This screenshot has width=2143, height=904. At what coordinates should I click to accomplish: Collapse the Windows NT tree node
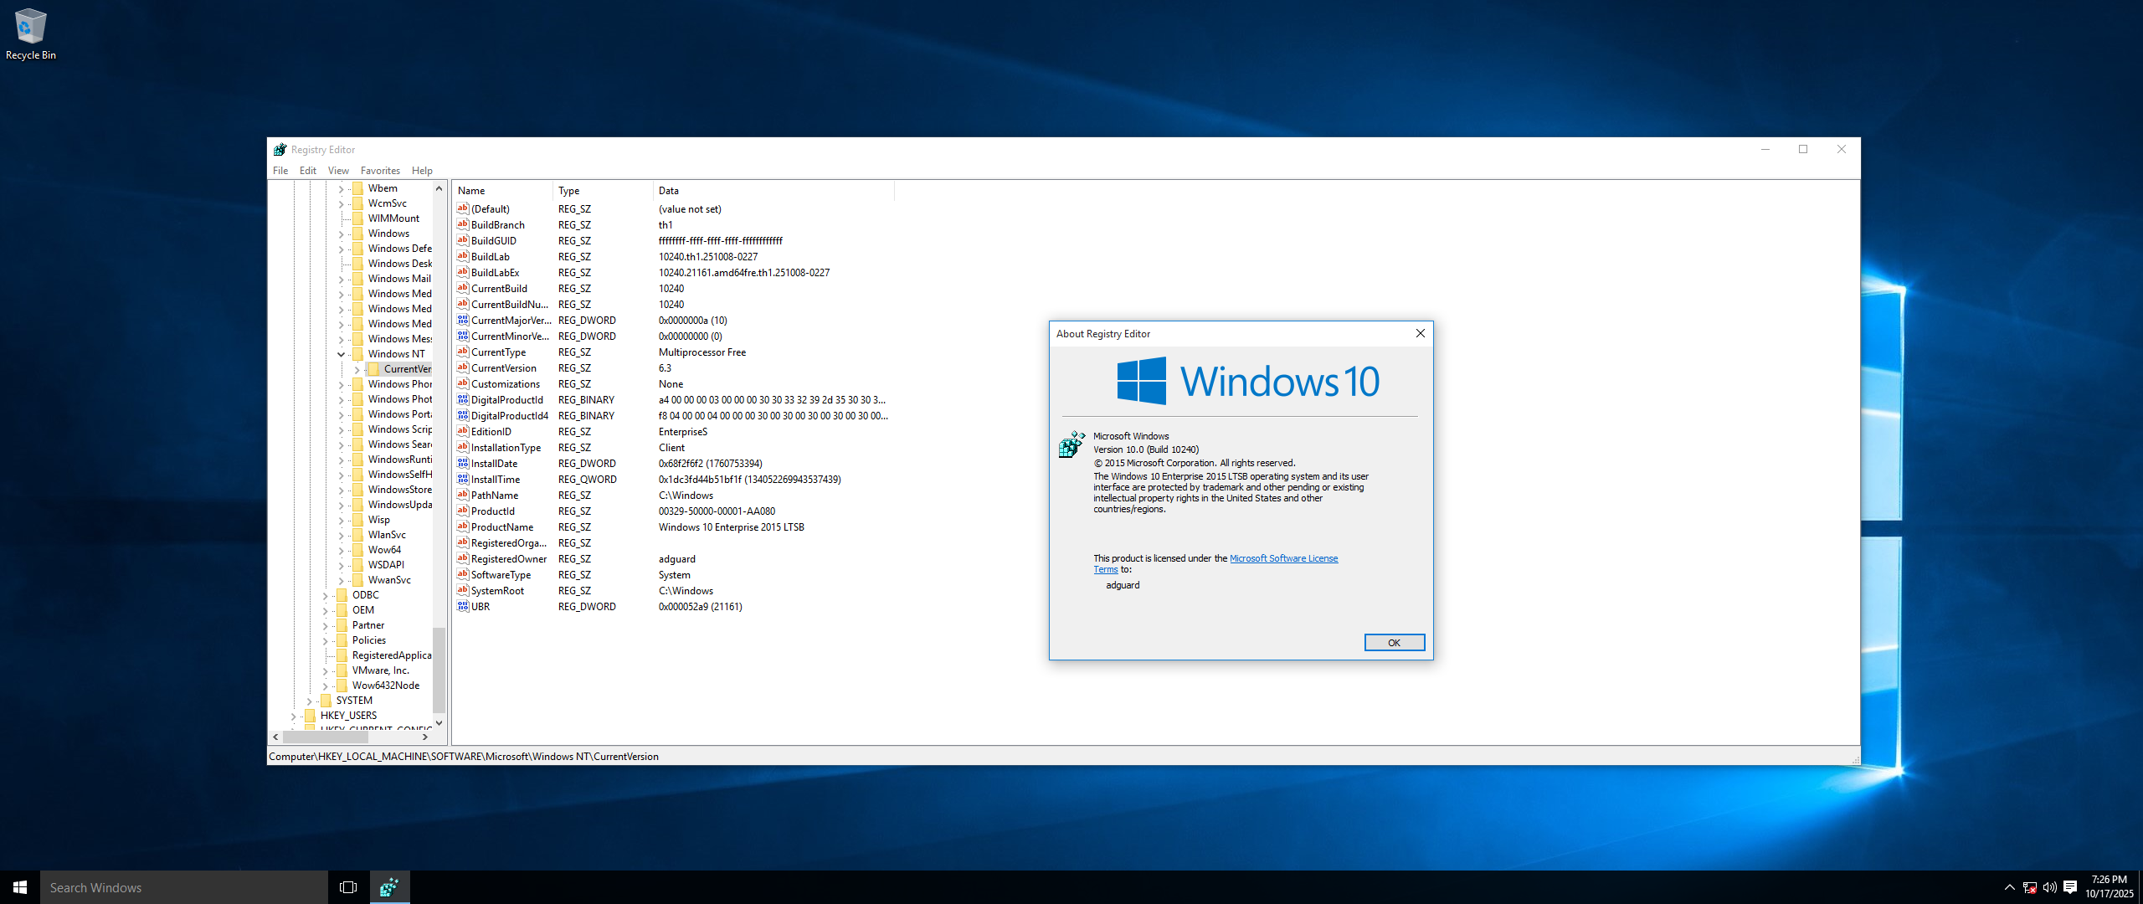341,354
